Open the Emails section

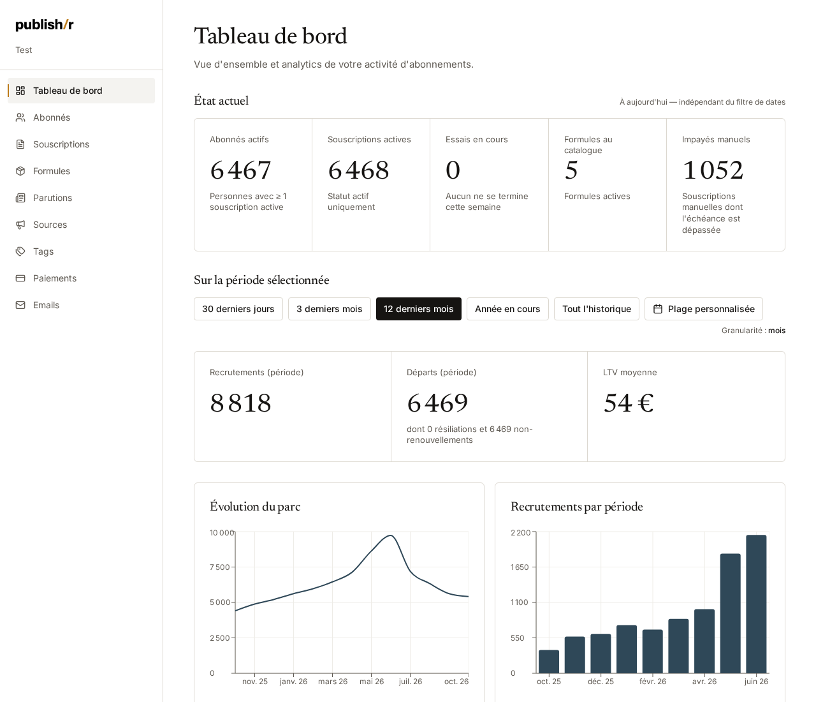coord(81,305)
